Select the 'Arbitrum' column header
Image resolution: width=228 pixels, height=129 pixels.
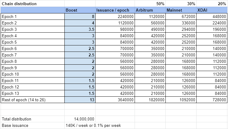pos(150,10)
